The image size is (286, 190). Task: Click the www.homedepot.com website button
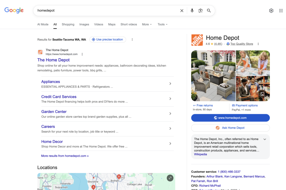(230, 118)
